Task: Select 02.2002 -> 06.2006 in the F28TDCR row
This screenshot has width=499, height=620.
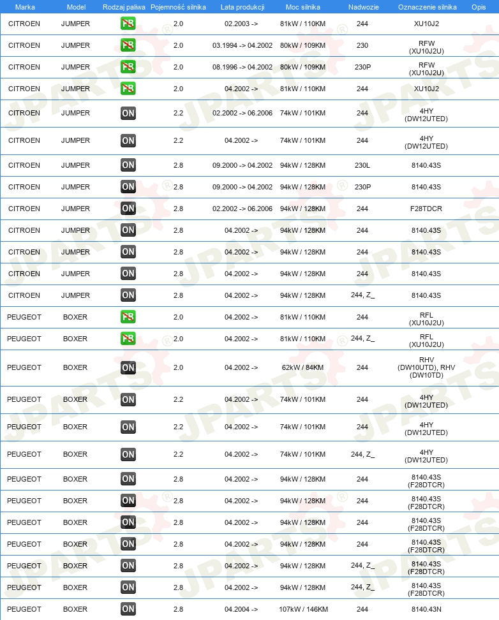Action: [242, 209]
